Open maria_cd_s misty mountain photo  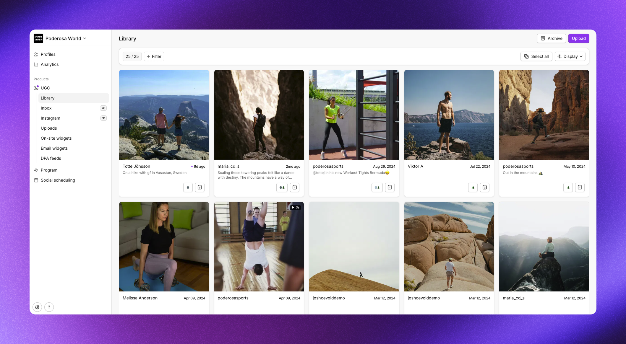544,247
